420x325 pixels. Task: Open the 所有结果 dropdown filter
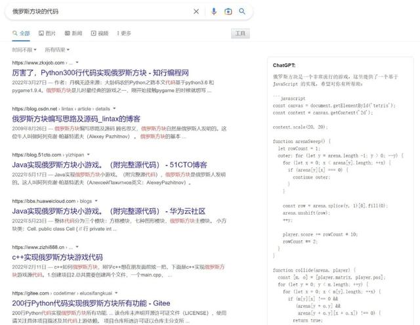[x=57, y=50]
